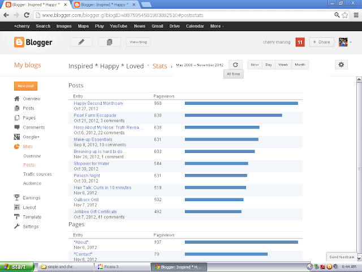Bookmark page with the star icon

[345, 15]
